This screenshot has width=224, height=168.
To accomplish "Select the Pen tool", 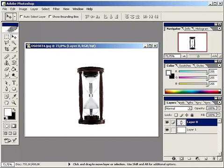I will tap(7, 89).
